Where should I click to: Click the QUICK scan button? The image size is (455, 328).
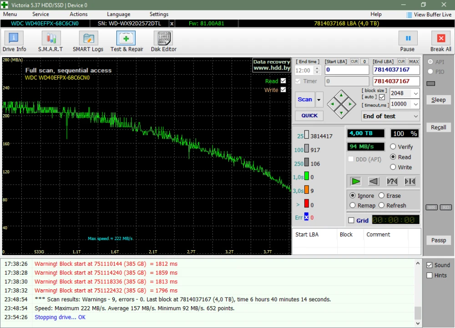[309, 116]
